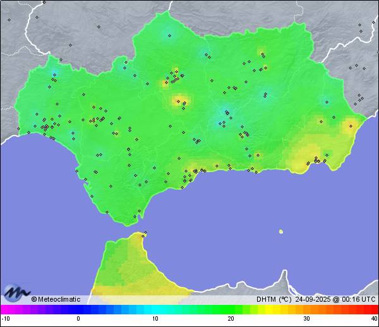Click the © Meteoclimatic copyright text
379x327 pixels.
pos(57,299)
